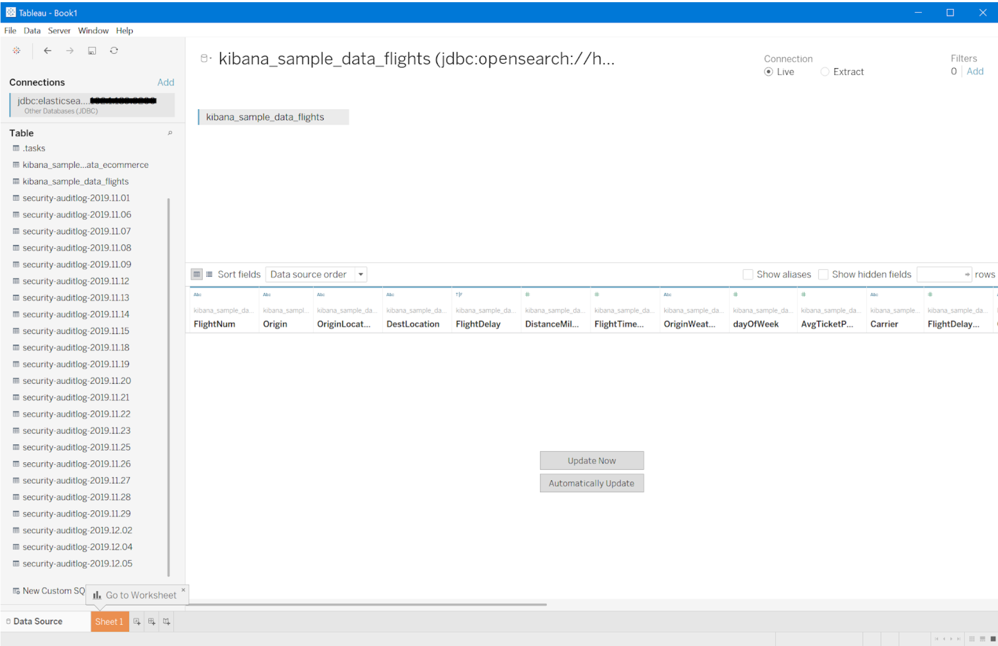The width and height of the screenshot is (998, 646).
Task: Click the Abc type icon above FlightNum
Action: 197,295
